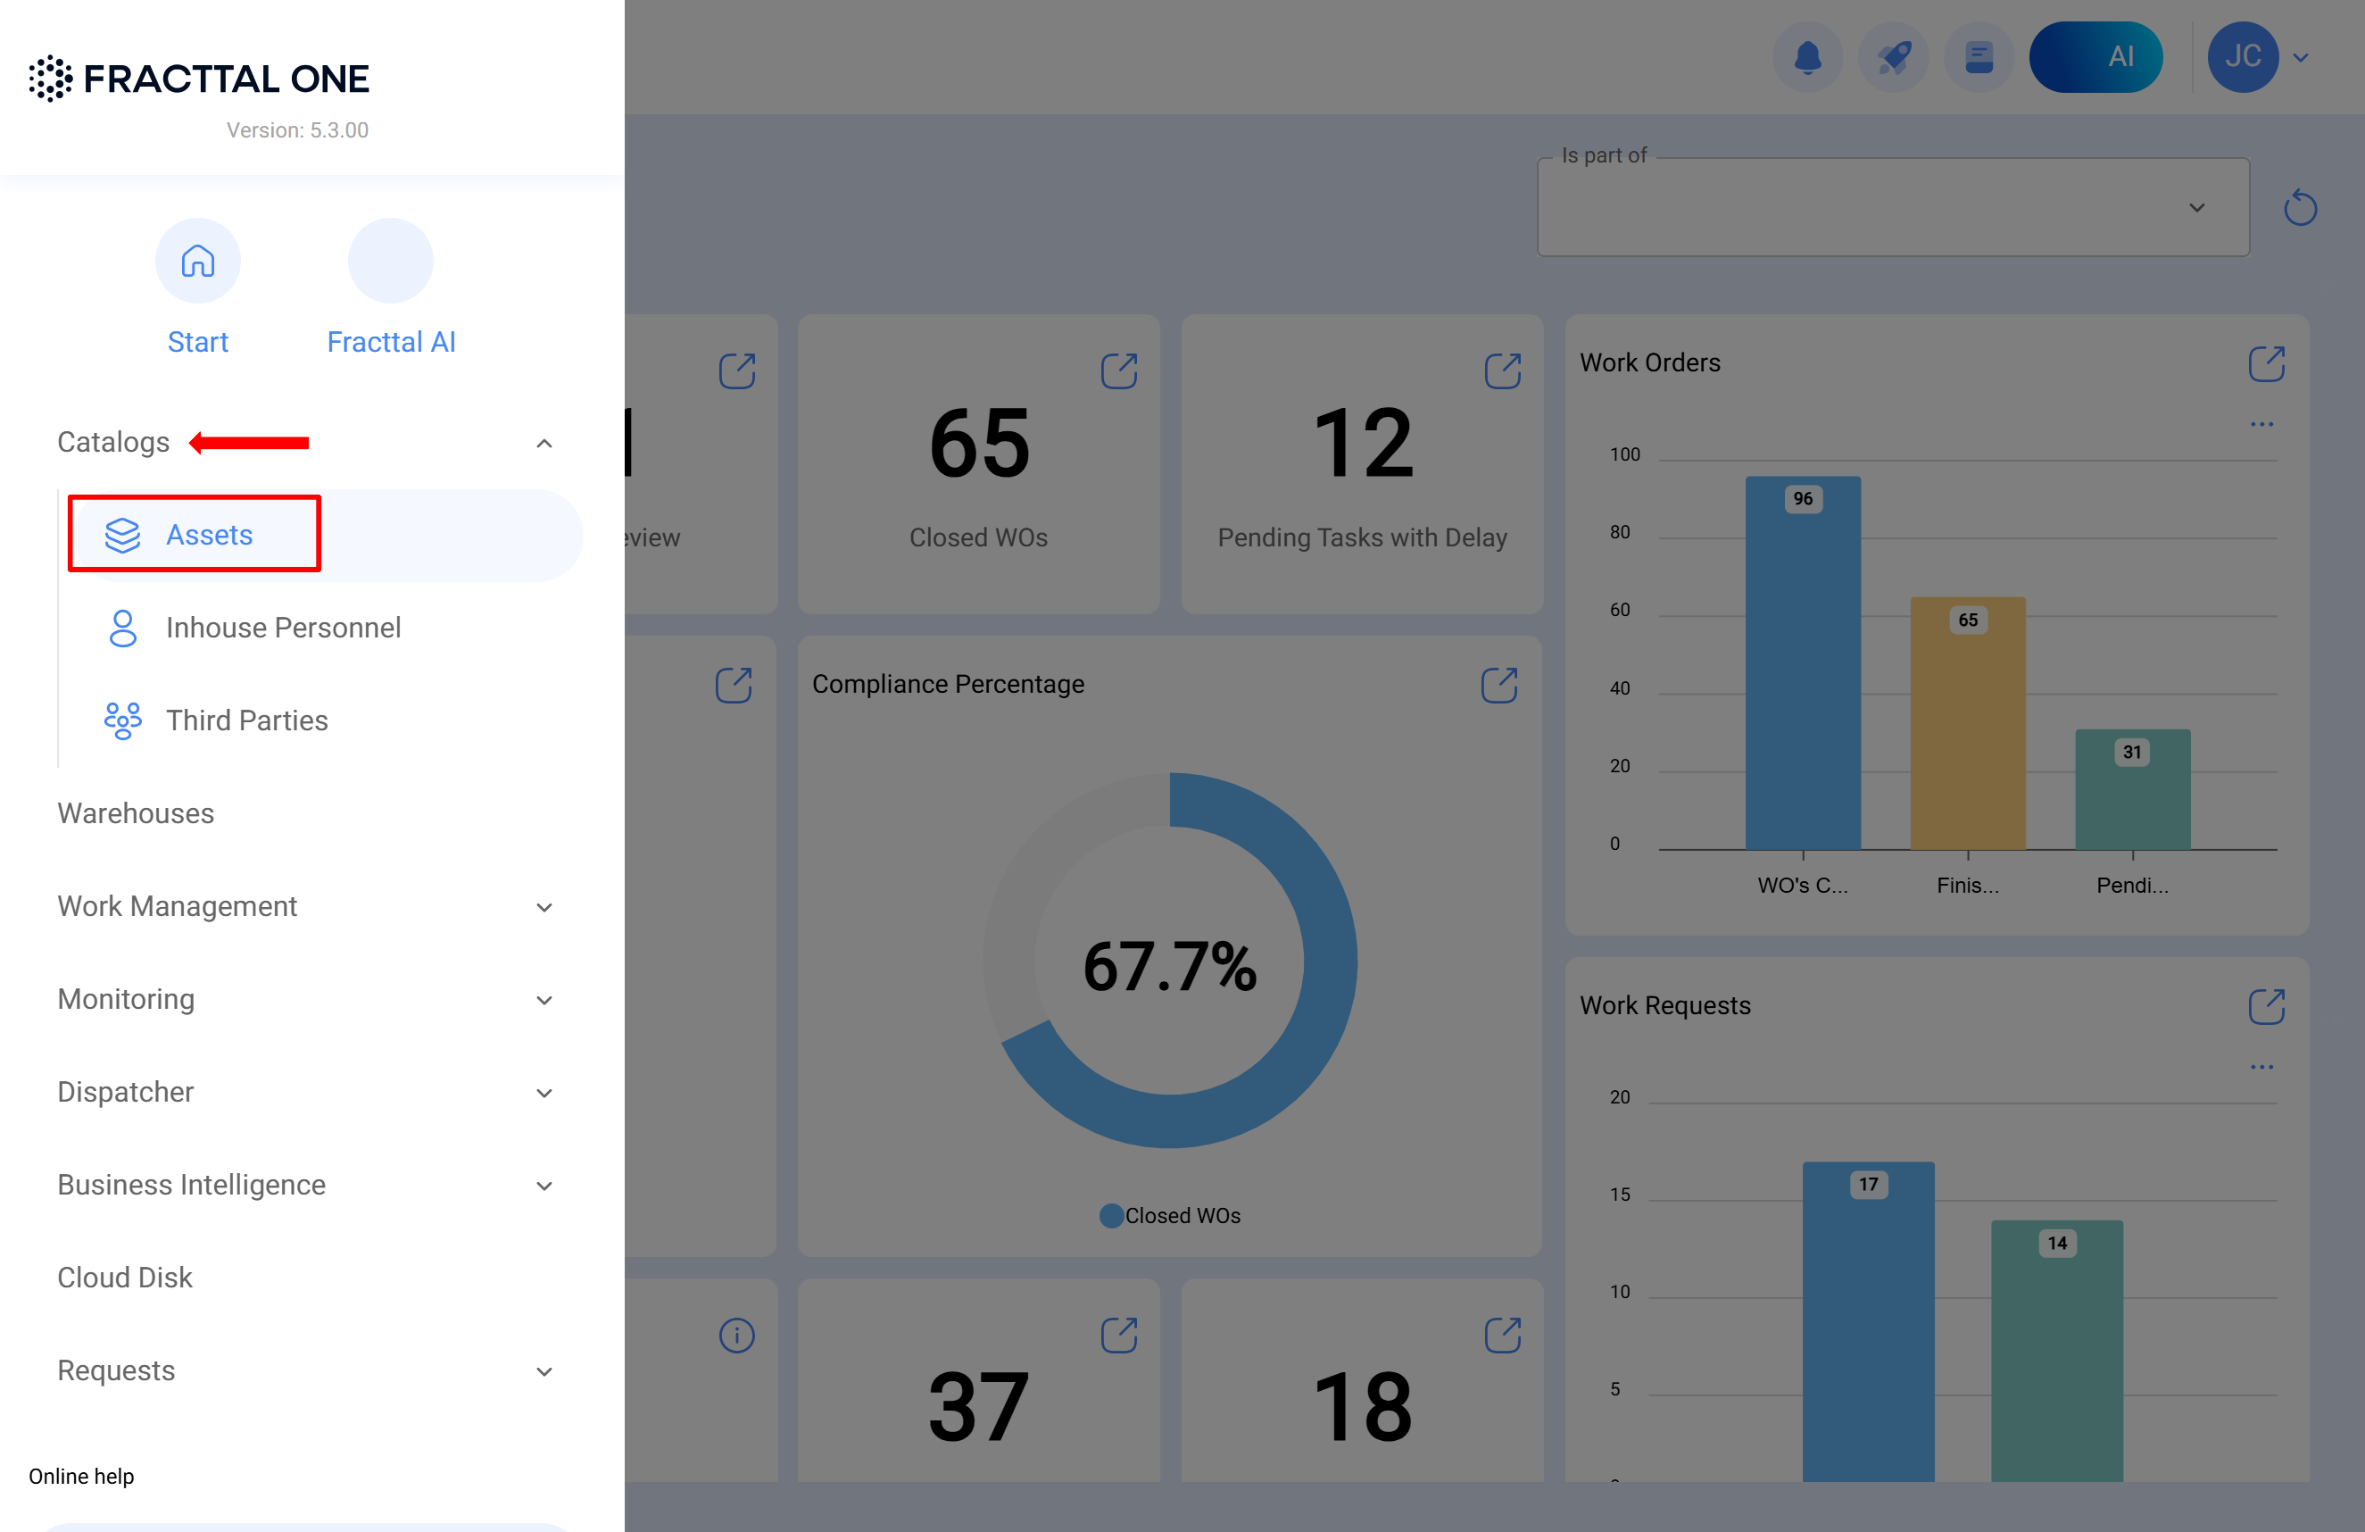Image resolution: width=2365 pixels, height=1532 pixels.
Task: Open the Online help link
Action: (x=81, y=1476)
